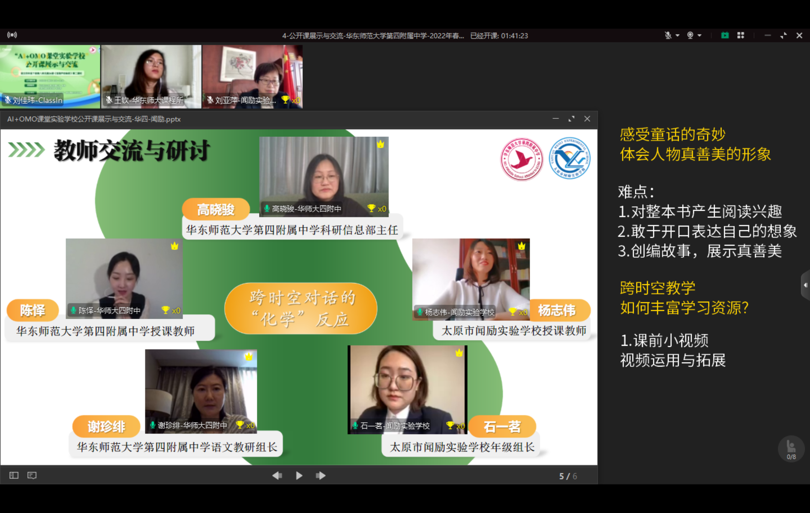This screenshot has width=810, height=513.
Task: Maximize the pptx courseware window
Action: pyautogui.click(x=571, y=119)
